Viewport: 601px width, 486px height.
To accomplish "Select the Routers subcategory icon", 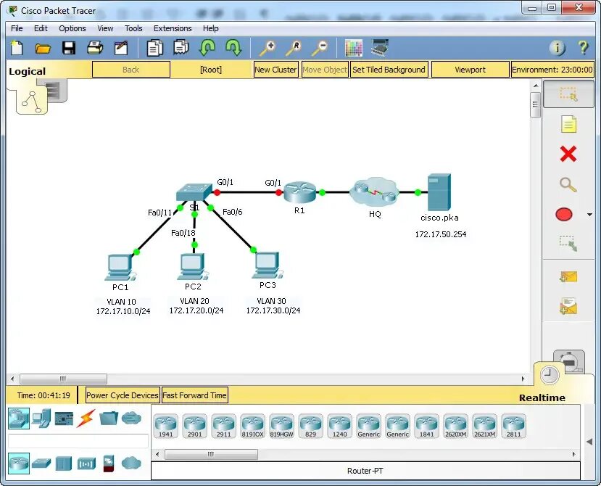I will pos(19,464).
